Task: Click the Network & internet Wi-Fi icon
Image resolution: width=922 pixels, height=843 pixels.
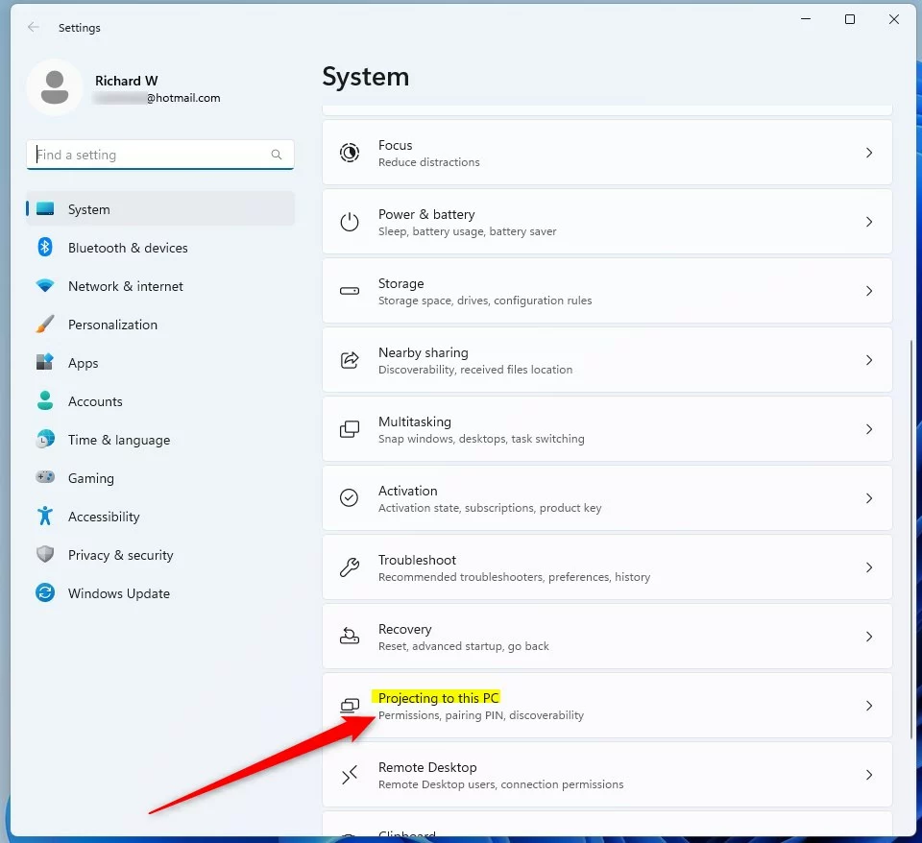Action: pos(45,286)
